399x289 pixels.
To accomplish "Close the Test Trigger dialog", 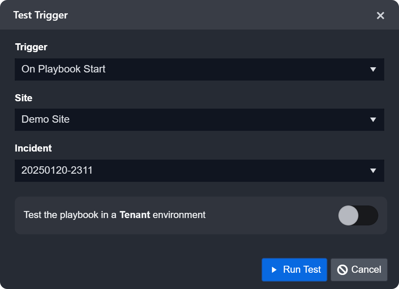I will tap(380, 16).
